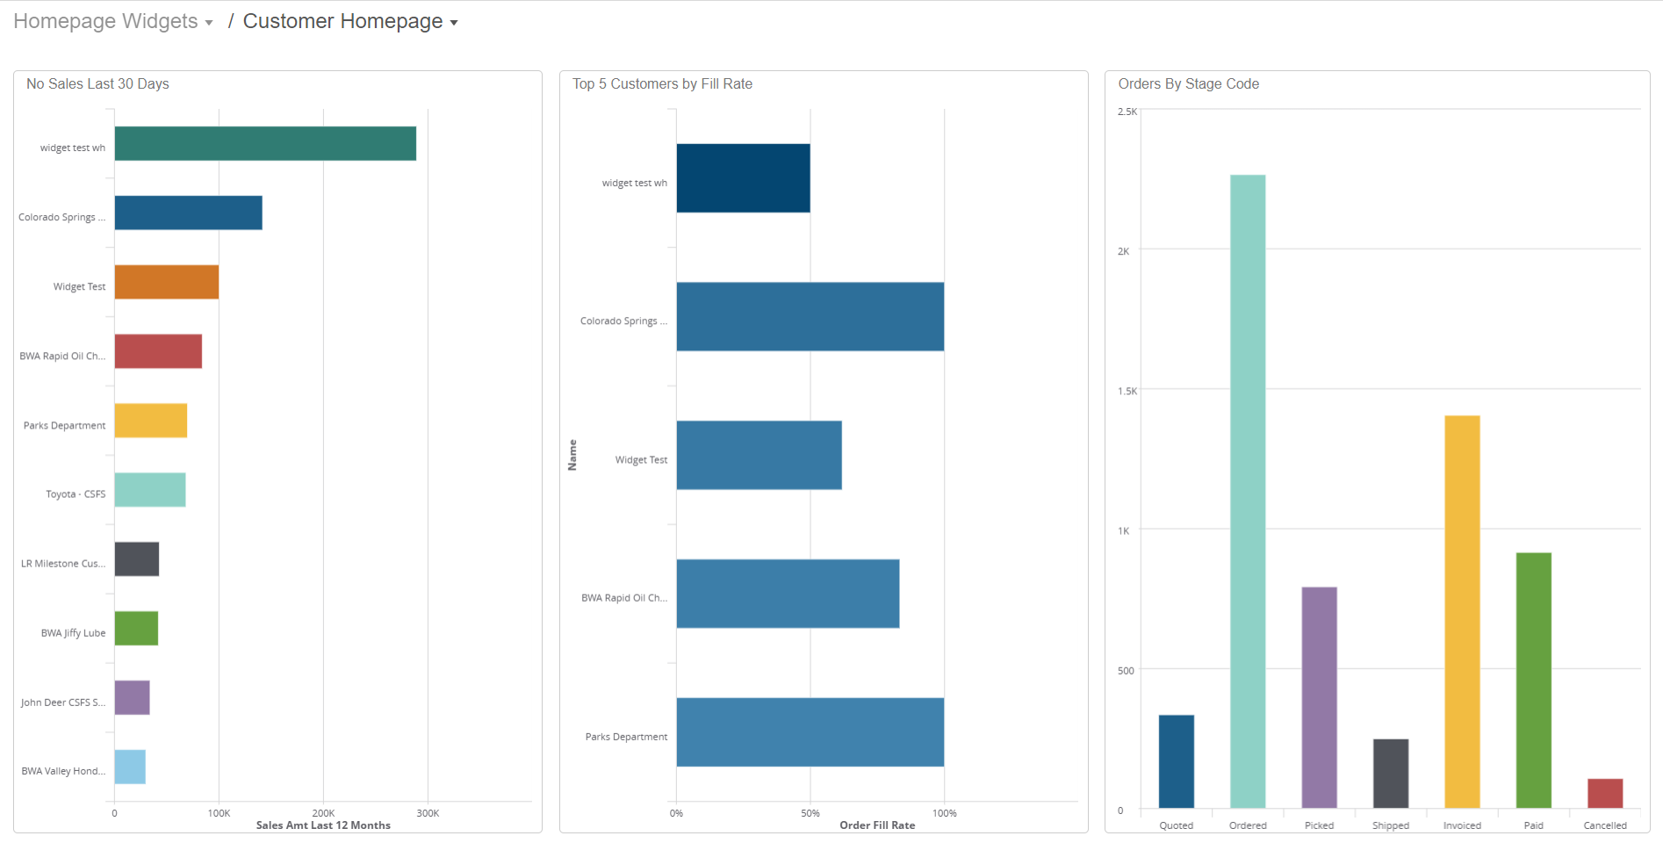Click the yellow Parks Department sales bar
Viewport: 1663px width, 843px height.
click(x=150, y=421)
